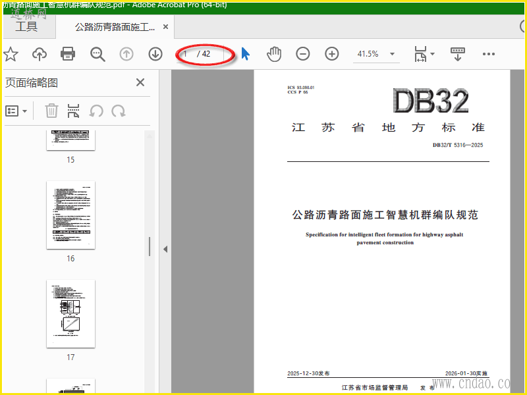
Task: Go to next page arrow
Action: pos(155,54)
